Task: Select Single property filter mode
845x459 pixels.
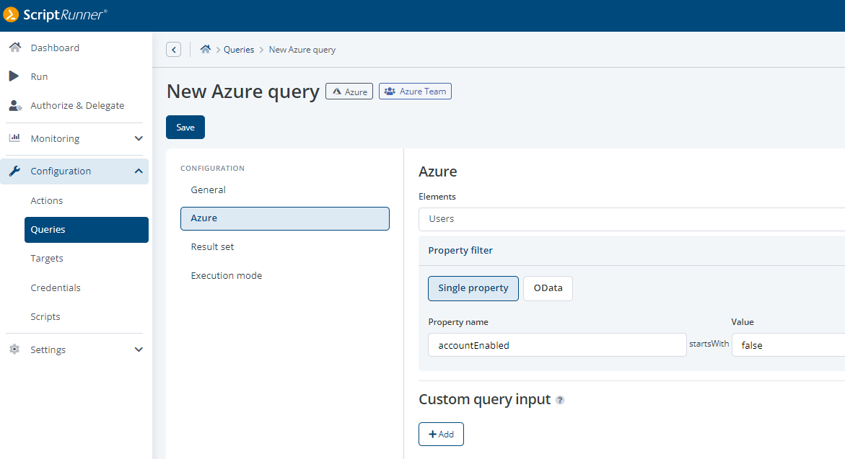Action: (x=473, y=288)
